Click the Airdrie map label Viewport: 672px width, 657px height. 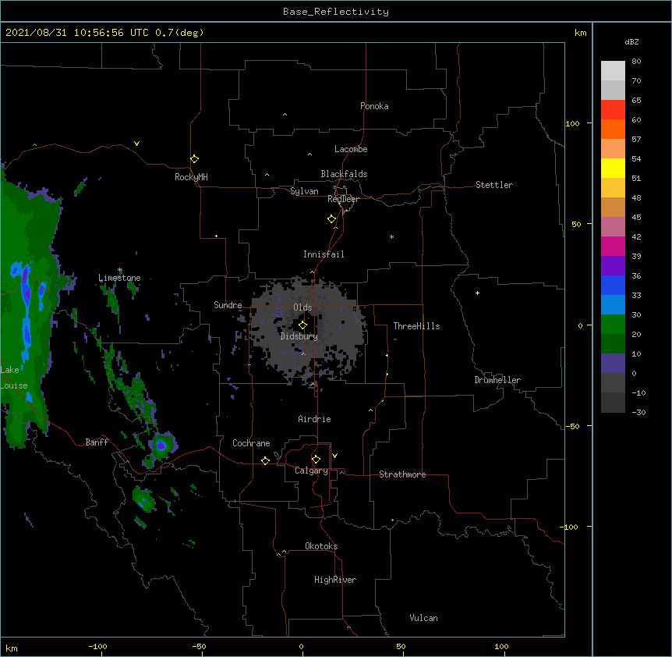[x=315, y=419]
